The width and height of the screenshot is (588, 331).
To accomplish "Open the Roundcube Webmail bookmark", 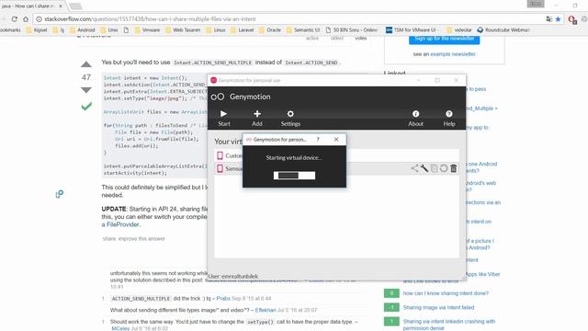I will pyautogui.click(x=503, y=29).
